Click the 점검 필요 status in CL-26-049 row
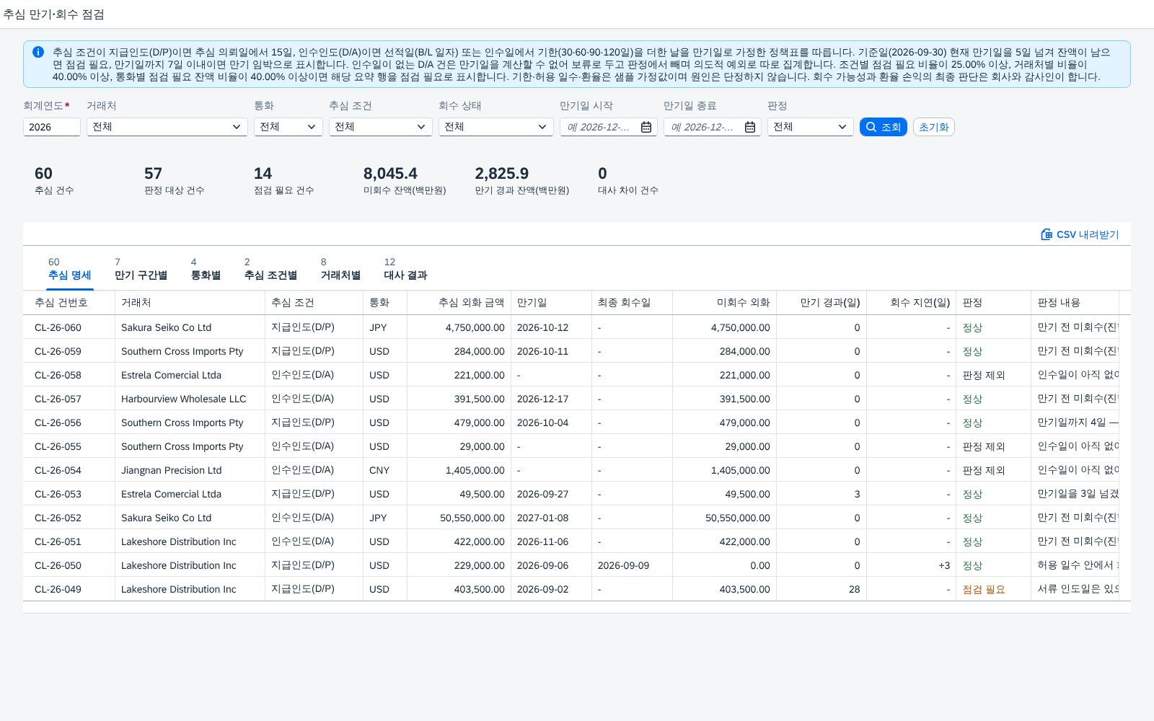The image size is (1154, 721). click(984, 589)
